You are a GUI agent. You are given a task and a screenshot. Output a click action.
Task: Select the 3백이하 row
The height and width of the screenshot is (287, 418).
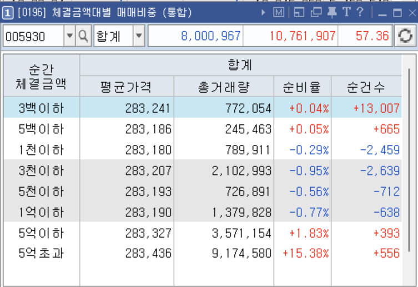click(x=202, y=107)
